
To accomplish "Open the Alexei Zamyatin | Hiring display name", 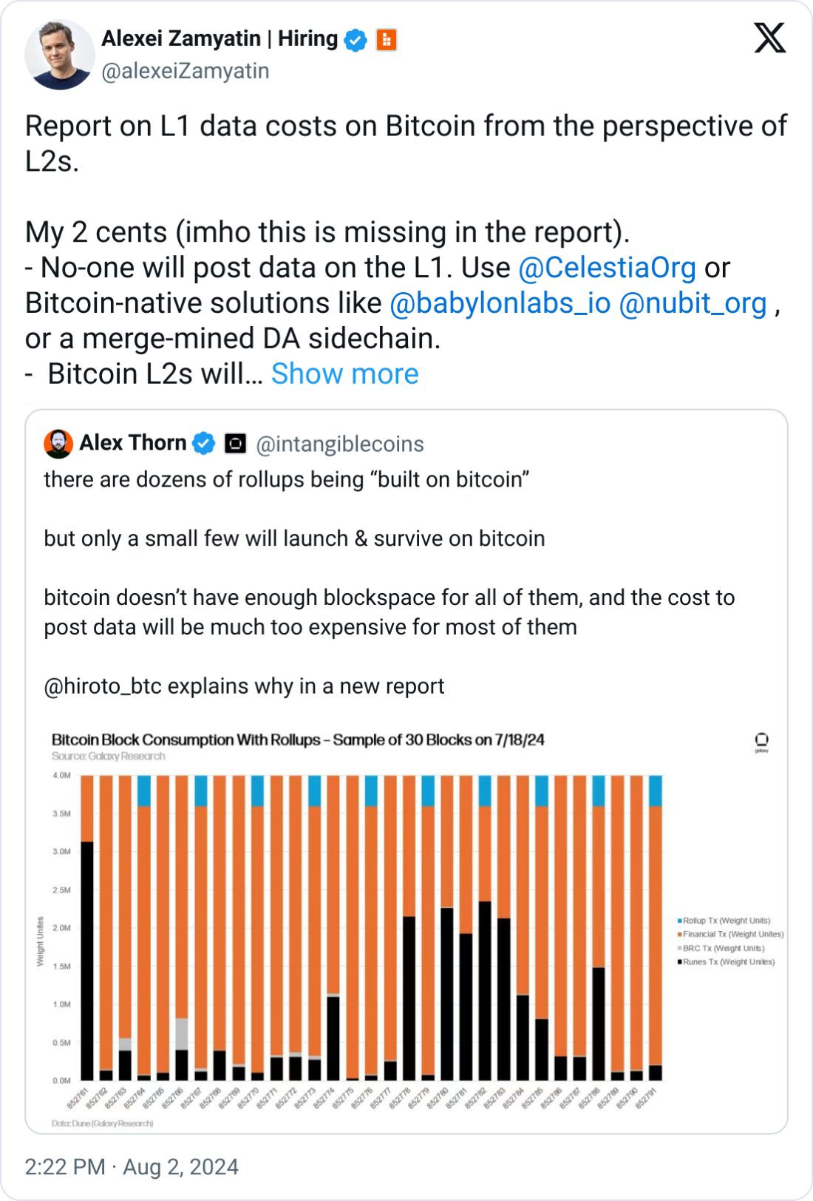I will click(x=220, y=38).
